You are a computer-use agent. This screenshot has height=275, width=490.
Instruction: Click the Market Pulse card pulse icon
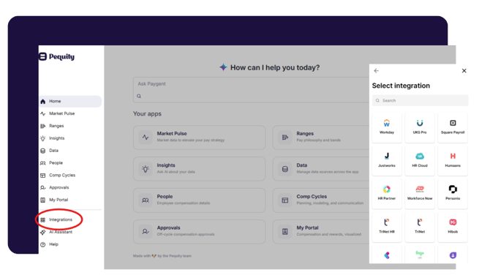(x=146, y=137)
